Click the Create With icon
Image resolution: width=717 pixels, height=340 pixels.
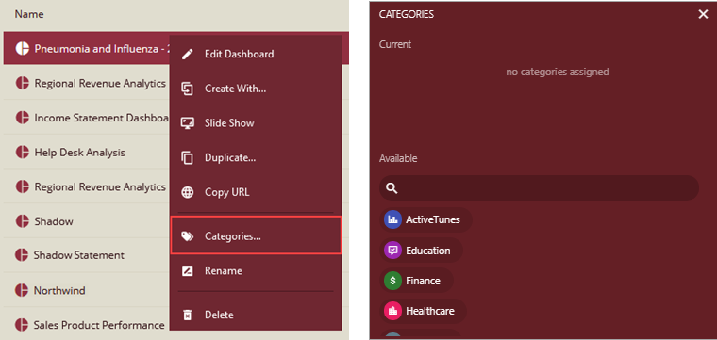[x=188, y=89]
